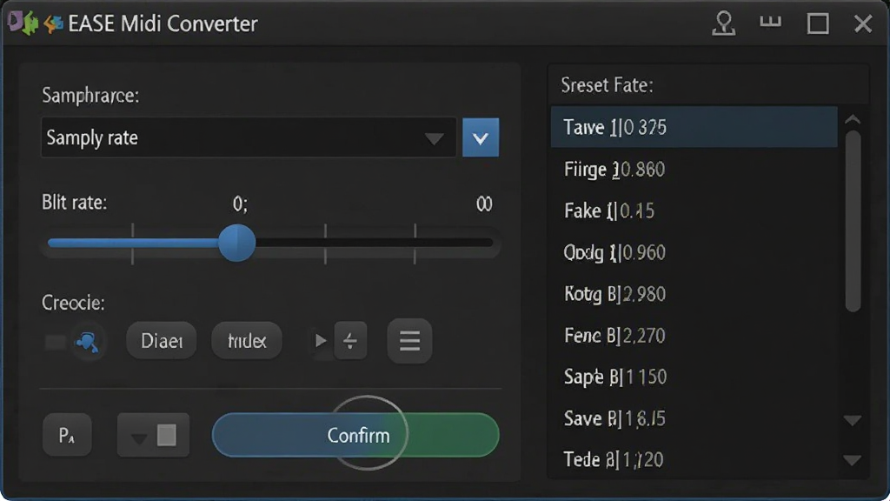The image size is (890, 501).
Task: Click the scroll-down arrow beside the Save row
Action: tap(853, 420)
